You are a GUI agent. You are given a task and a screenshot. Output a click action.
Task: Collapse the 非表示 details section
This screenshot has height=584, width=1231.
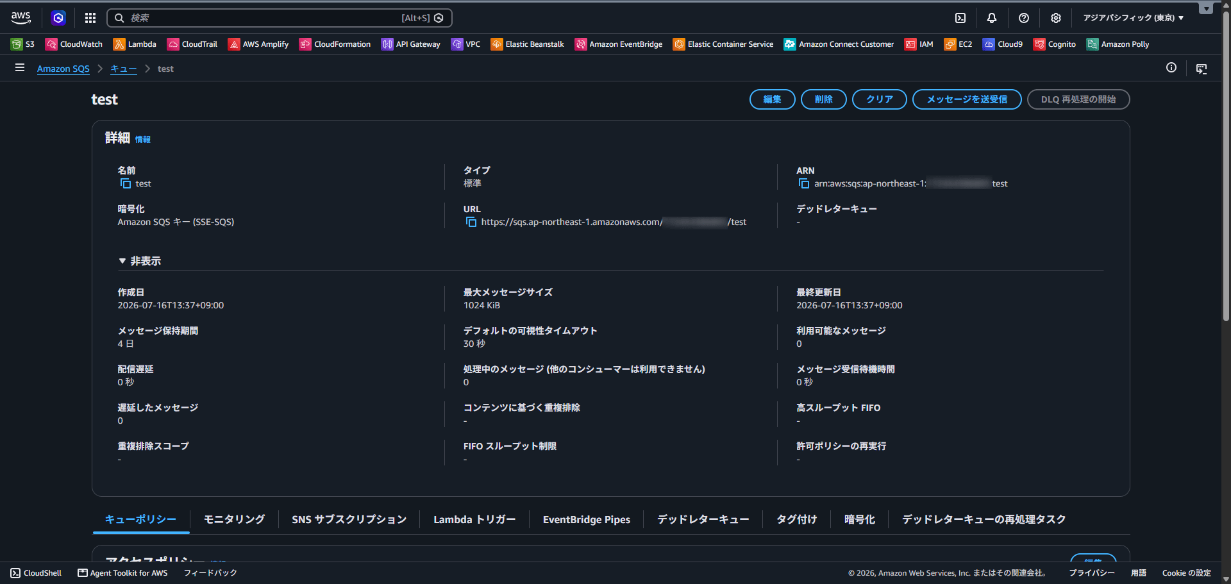pos(140,261)
